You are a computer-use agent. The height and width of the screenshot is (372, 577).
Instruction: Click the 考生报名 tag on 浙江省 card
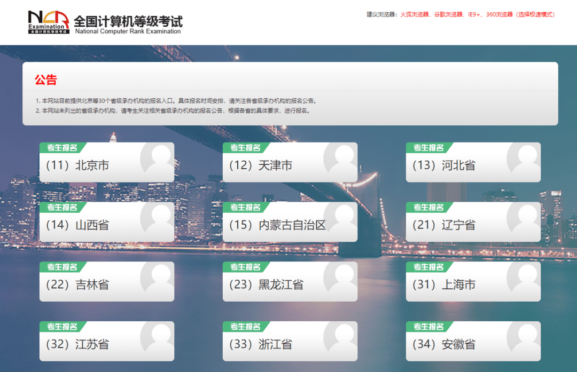[x=246, y=326]
